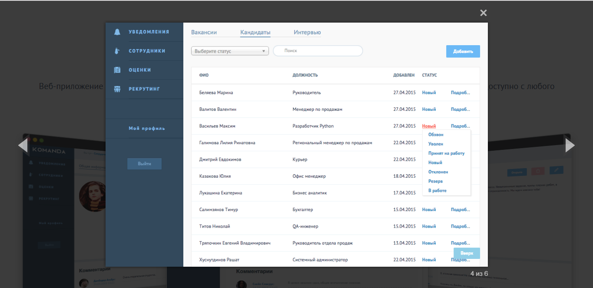Click the name Дмитрий Евдокимов
Screen dimensions: 593x288
(x=220, y=159)
